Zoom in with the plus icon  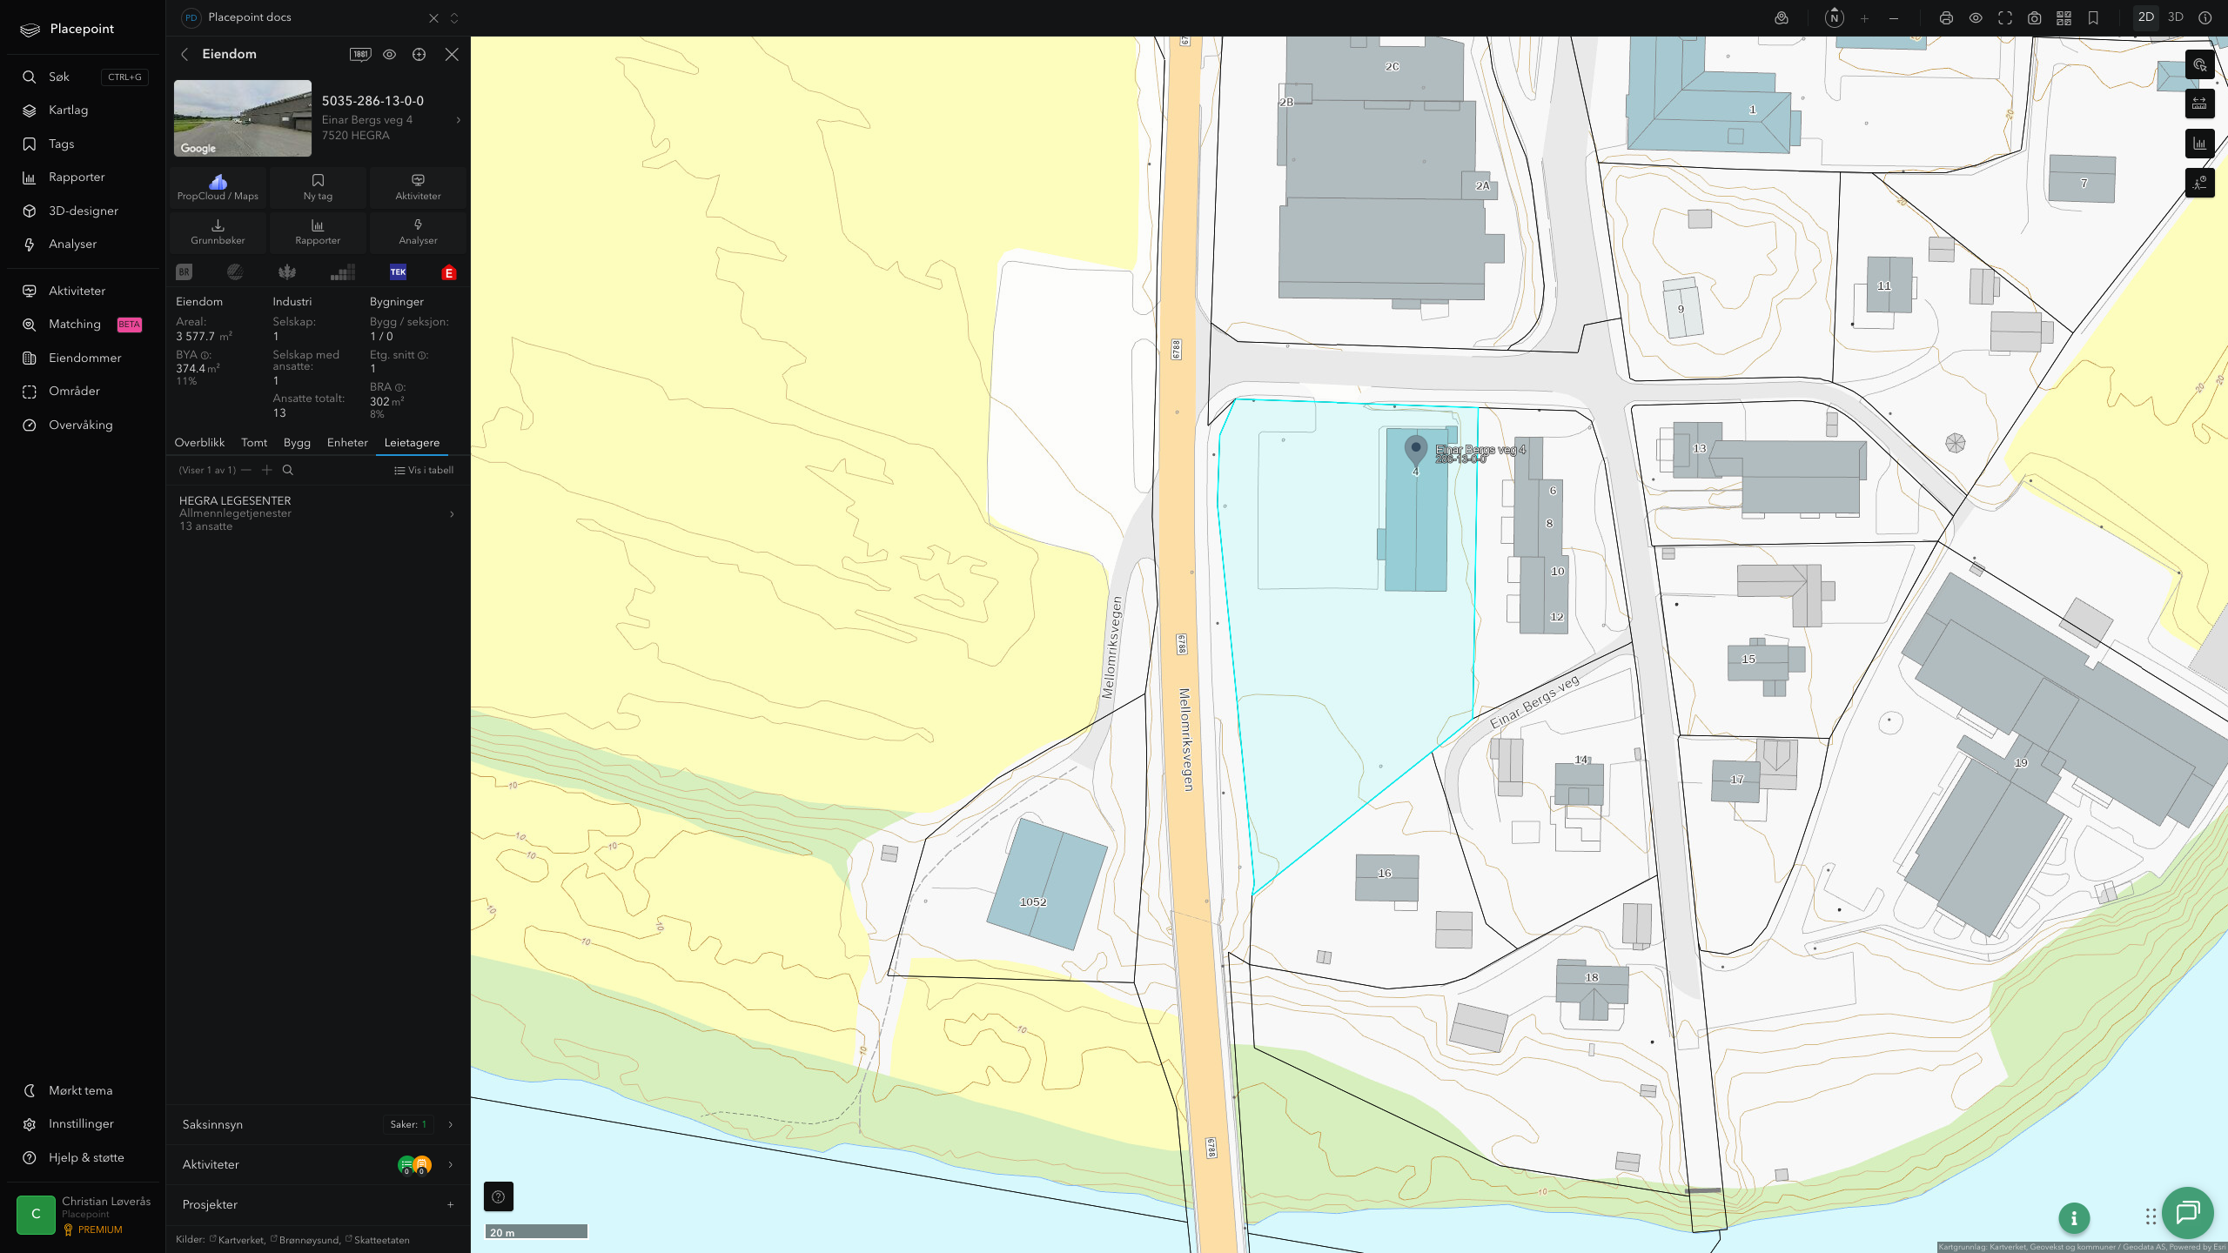tap(1864, 17)
